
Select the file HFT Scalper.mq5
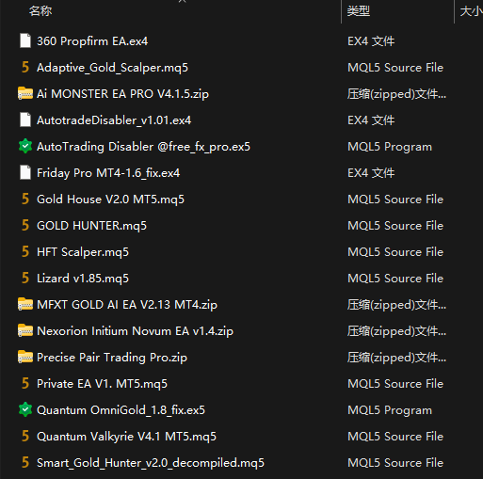pos(83,252)
